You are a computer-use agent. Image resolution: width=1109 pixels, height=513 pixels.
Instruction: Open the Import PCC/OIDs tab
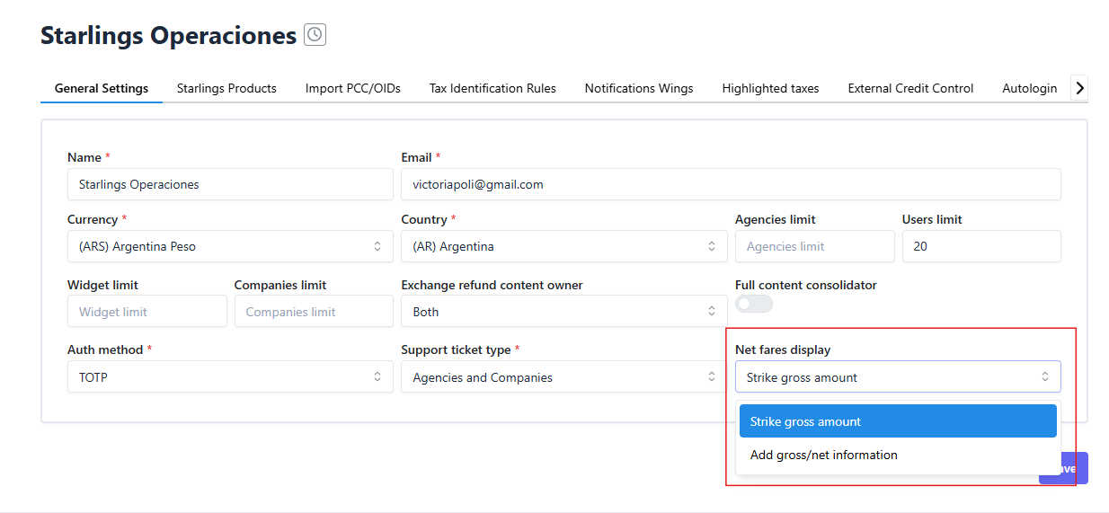352,88
